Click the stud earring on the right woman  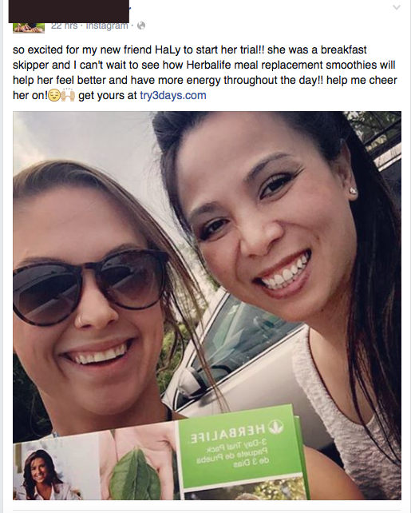(x=353, y=190)
